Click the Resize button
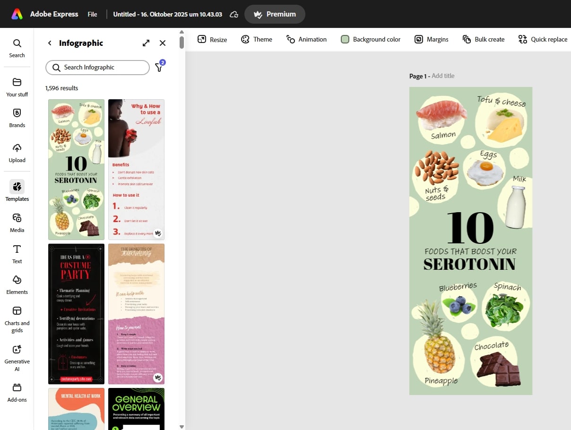Viewport: 571px width, 430px height. point(212,39)
